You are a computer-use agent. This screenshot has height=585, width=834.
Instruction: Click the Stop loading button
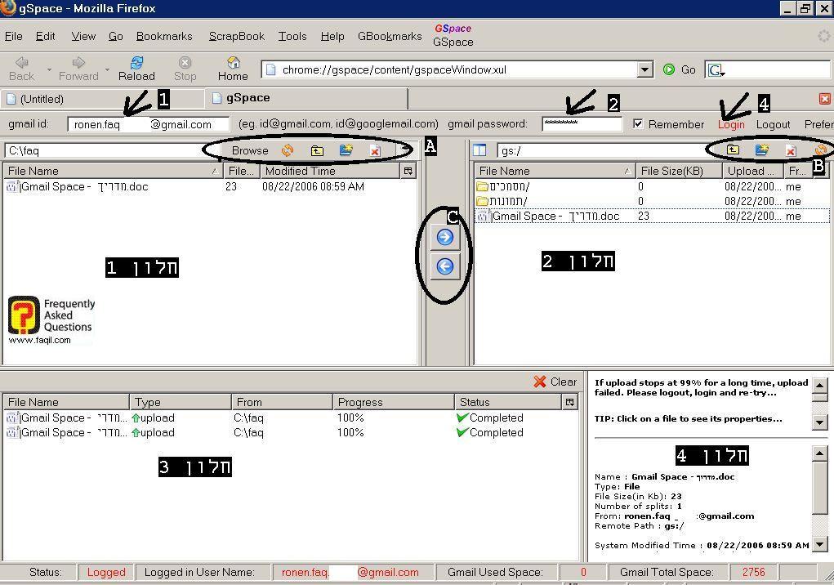click(185, 69)
